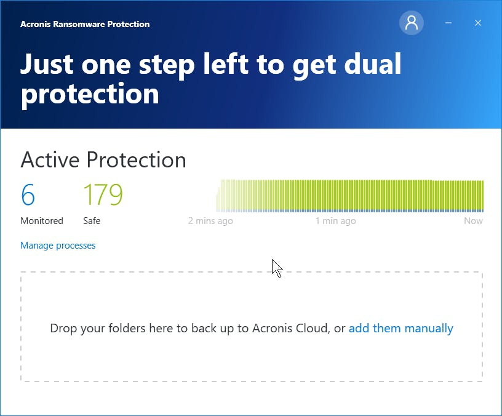Minimize the Acronis window

tap(448, 23)
